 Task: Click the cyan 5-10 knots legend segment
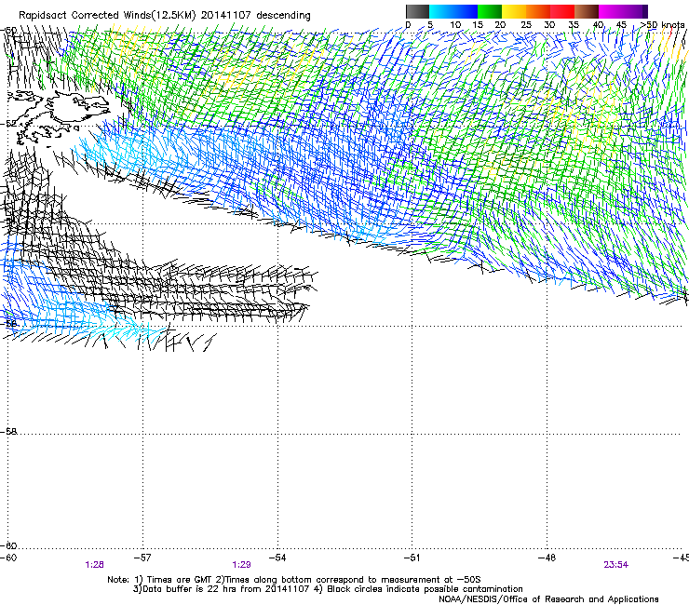[x=441, y=11]
